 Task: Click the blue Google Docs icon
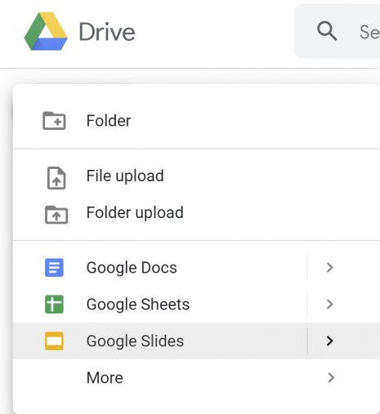[x=54, y=268]
